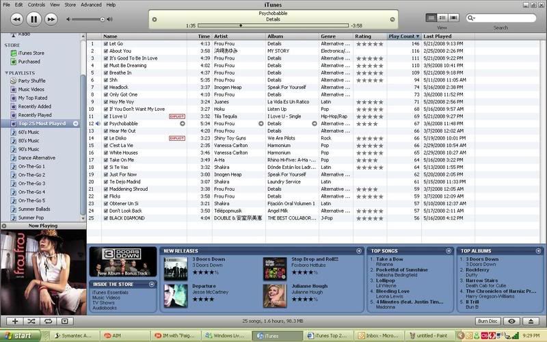Sort by the Name column header
This screenshot has width=547, height=342.
point(144,36)
